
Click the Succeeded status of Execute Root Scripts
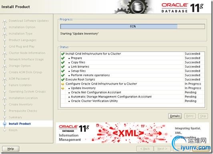192,79
